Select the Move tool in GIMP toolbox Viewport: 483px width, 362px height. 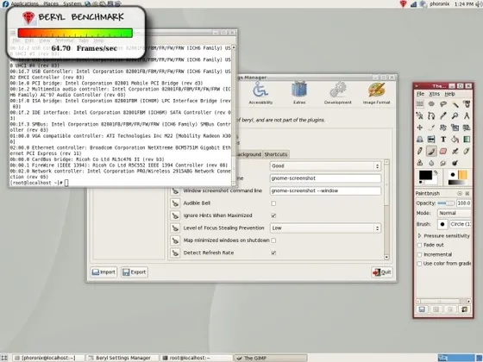click(x=419, y=128)
